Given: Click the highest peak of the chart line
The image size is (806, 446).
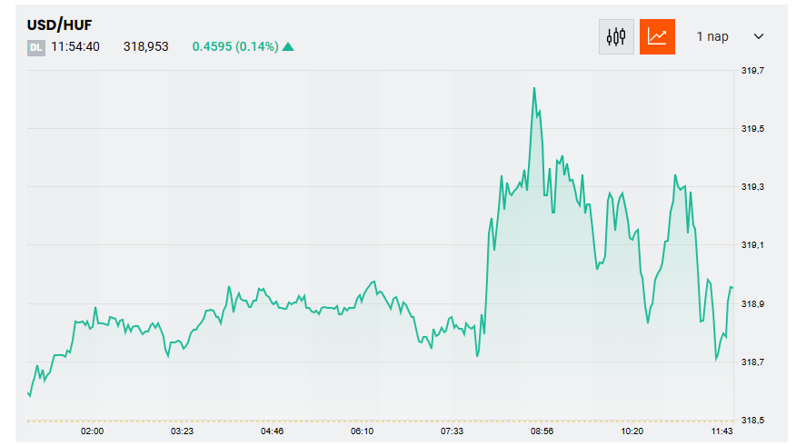Looking at the screenshot, I should point(534,88).
